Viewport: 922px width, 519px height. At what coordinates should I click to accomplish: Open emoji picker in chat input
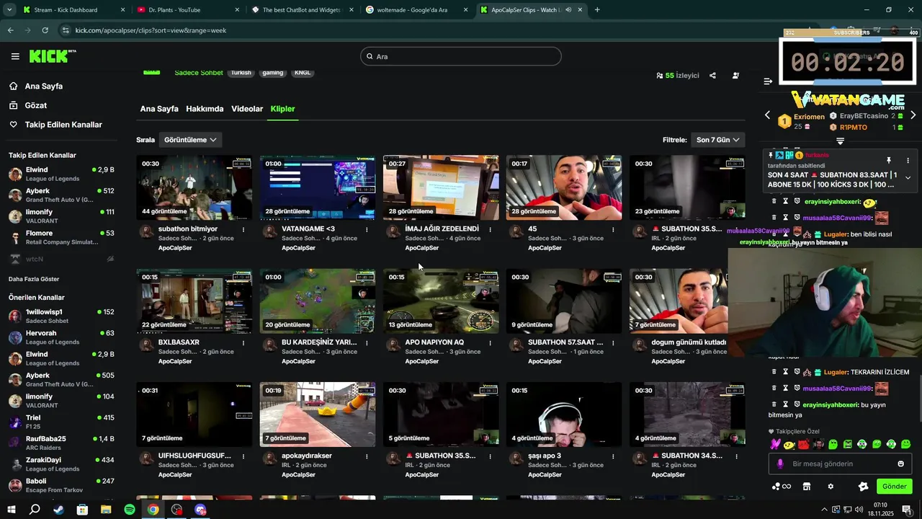pyautogui.click(x=900, y=463)
